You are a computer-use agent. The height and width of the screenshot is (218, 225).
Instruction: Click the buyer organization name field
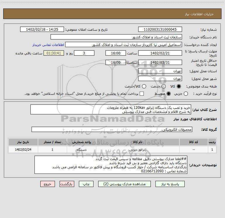(x=116, y=37)
